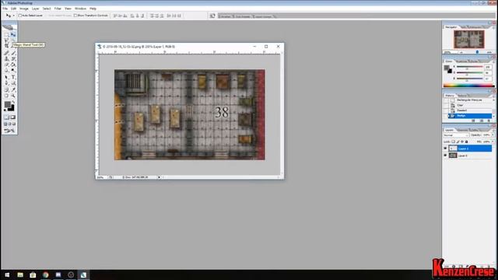Viewport: 498px width, 280px height.
Task: Open Adobe Bridge from options bar
Action: pyautogui.click(x=212, y=16)
